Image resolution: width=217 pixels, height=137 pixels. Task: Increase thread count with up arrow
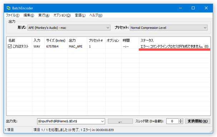point(181,120)
